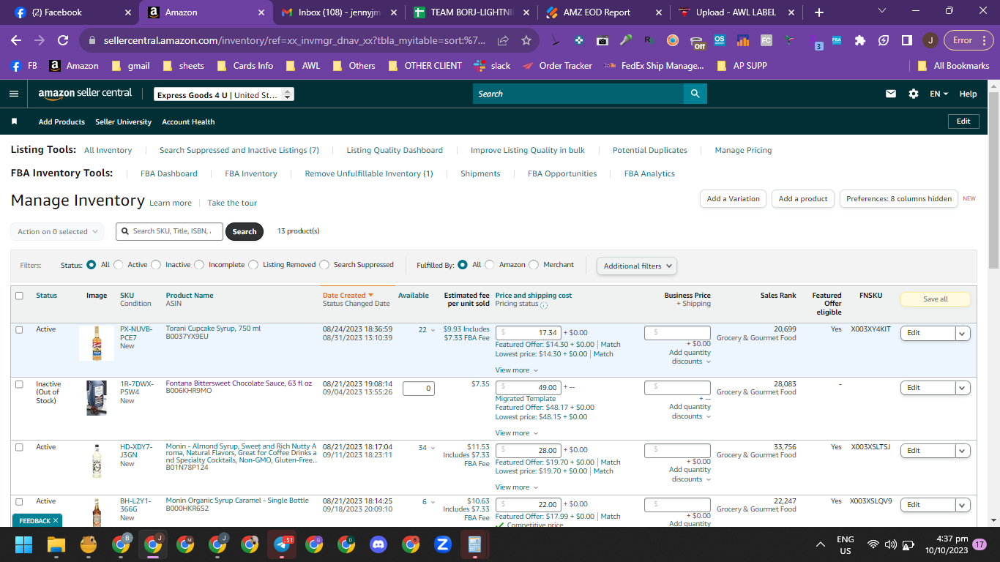Viewport: 1000px width, 562px height.
Task: Select the Monin Almond Syrup row checkbox
Action: click(x=19, y=447)
